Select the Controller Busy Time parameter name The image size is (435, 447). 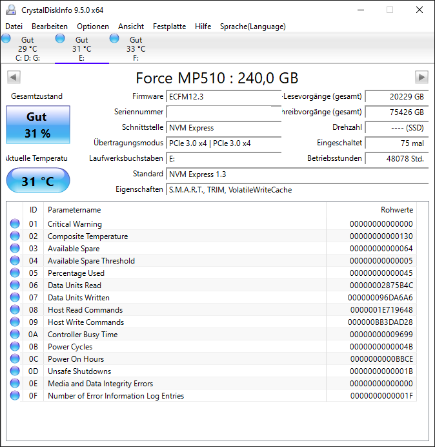83,335
